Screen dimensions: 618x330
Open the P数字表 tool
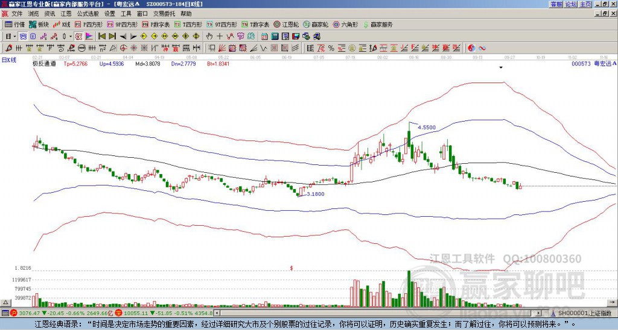[x=156, y=24]
